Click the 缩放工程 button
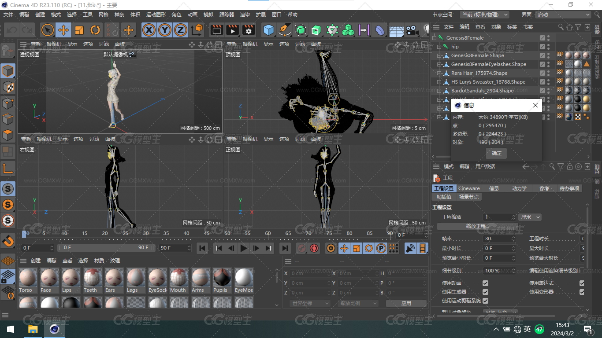The height and width of the screenshot is (338, 602). pyautogui.click(x=478, y=226)
